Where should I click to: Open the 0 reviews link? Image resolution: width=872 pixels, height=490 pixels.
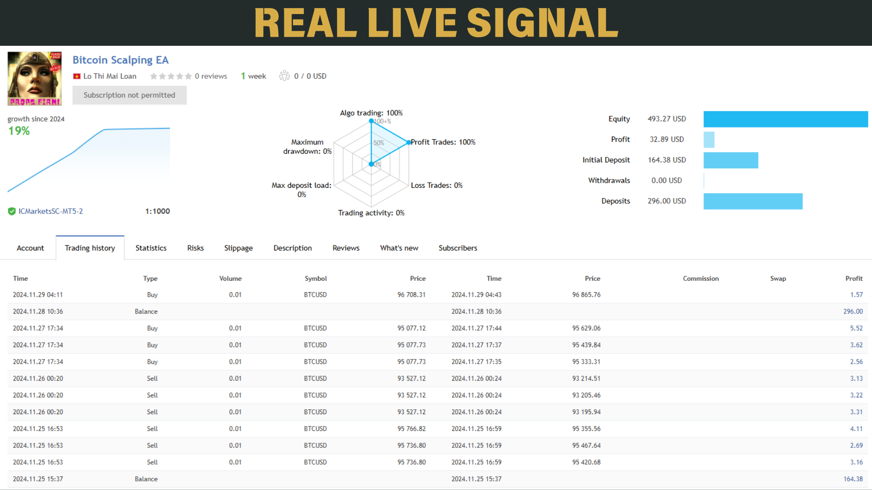point(211,76)
